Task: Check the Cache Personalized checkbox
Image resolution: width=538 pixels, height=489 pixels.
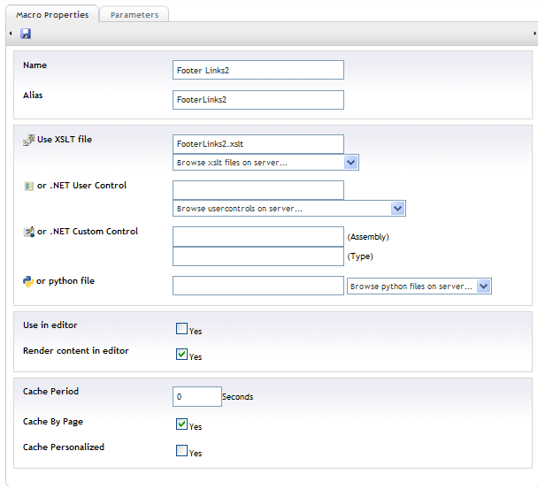Action: pyautogui.click(x=181, y=451)
